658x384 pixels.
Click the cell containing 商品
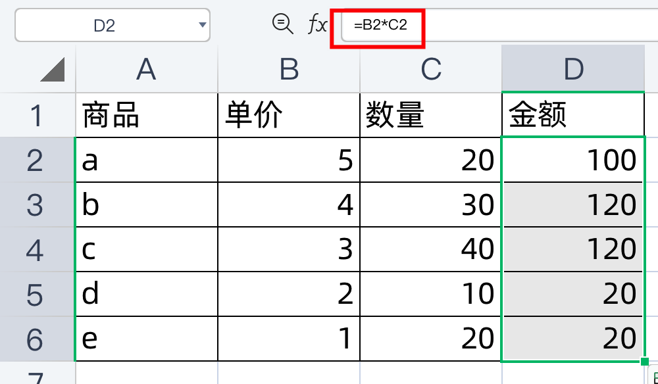pyautogui.click(x=146, y=116)
